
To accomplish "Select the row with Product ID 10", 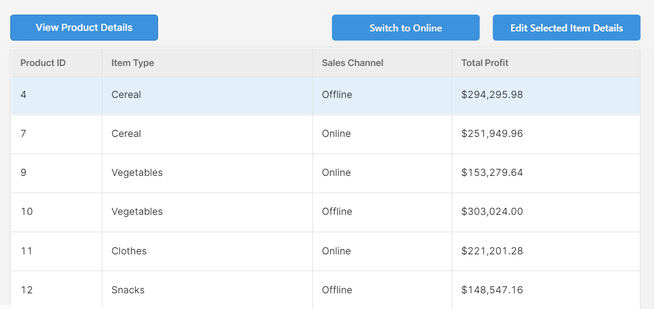I will coord(325,212).
